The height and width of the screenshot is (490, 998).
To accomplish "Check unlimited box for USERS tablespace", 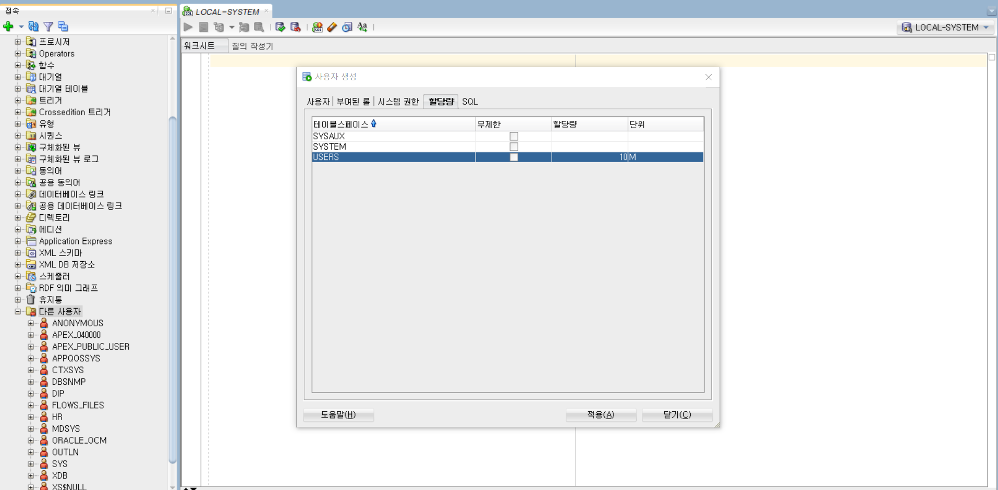I will [x=514, y=157].
